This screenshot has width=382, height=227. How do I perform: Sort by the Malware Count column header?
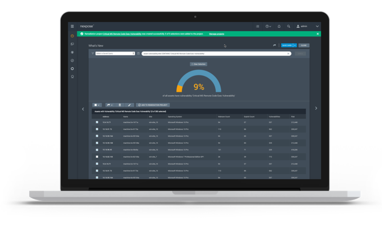pyautogui.click(x=224, y=117)
